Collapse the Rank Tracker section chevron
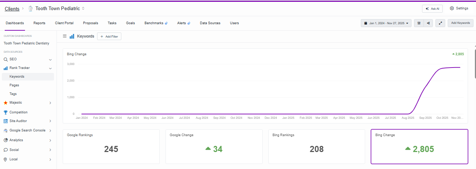The height and width of the screenshot is (169, 476). 50,68
